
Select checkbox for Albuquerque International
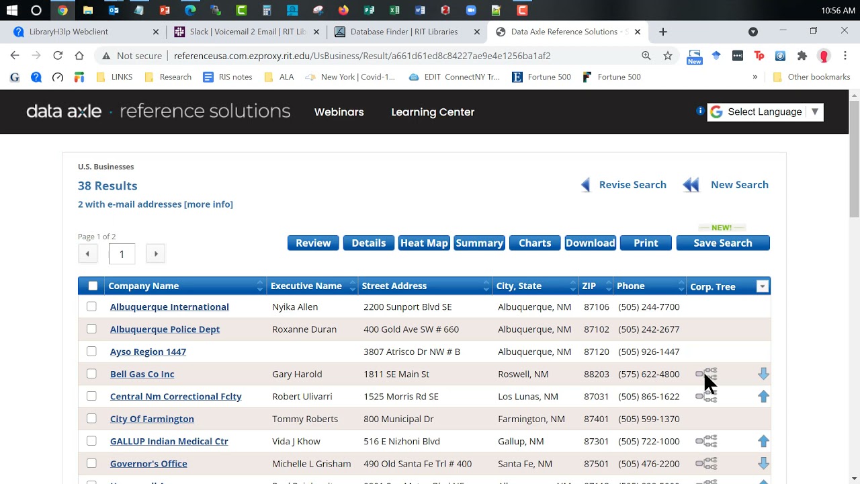click(x=91, y=307)
